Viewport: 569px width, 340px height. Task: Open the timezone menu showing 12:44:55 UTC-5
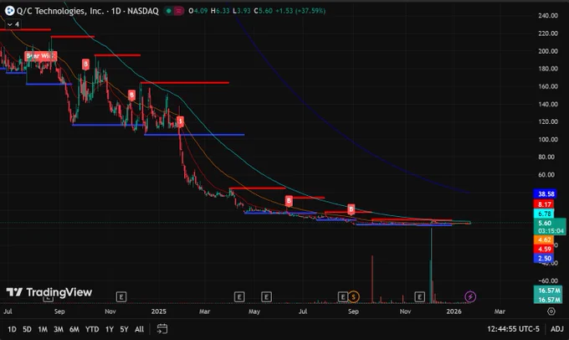tap(513, 329)
